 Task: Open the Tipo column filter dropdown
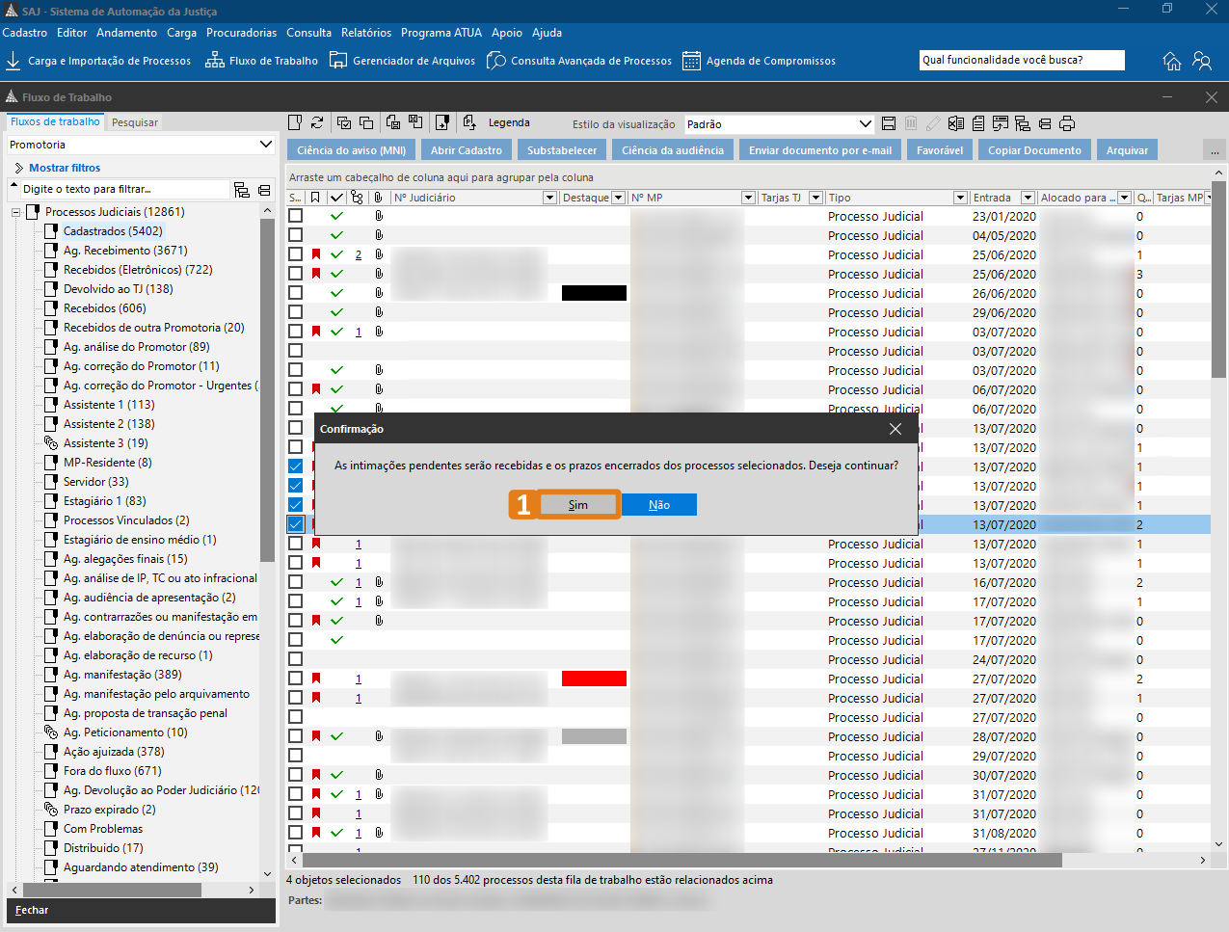point(960,198)
